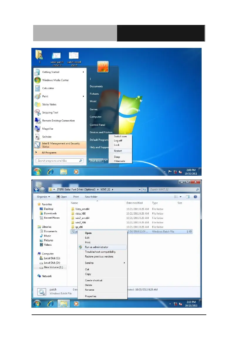233x350 pixels.
Task: Open the Organize dropdown in Explorer
Action: (x=43, y=197)
